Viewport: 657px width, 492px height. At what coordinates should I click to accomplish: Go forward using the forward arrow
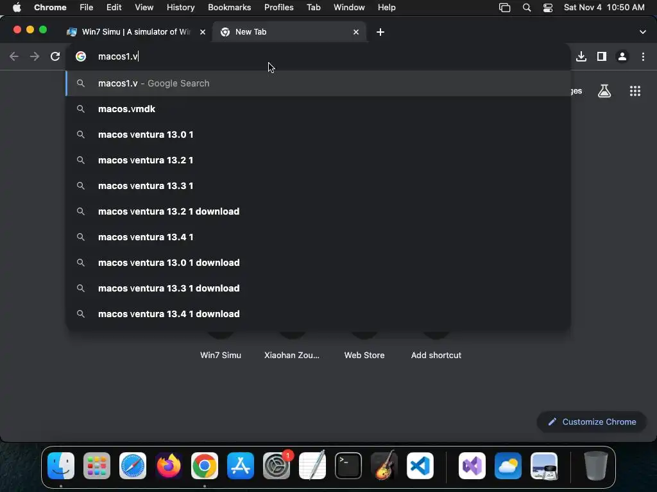click(x=35, y=56)
